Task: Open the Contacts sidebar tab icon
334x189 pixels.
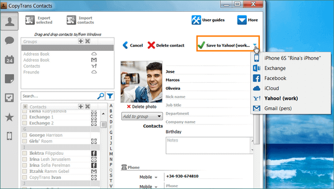Action: click(x=10, y=21)
